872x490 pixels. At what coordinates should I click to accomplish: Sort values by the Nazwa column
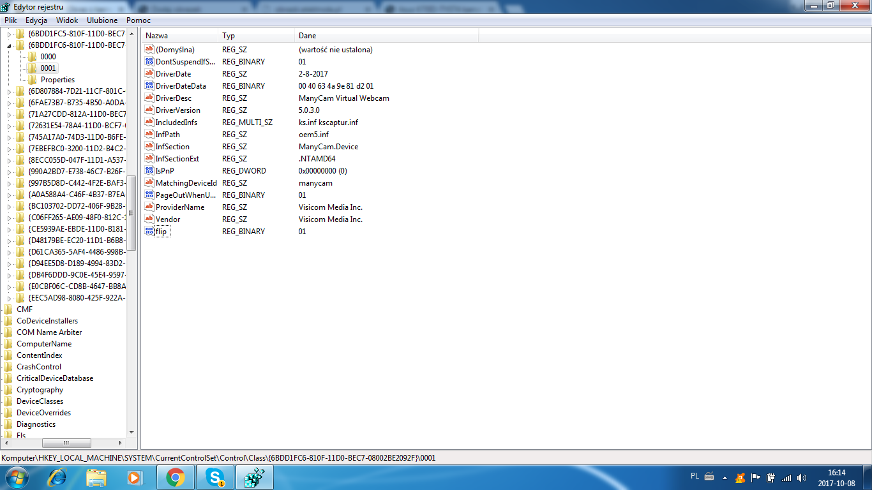tap(179, 36)
